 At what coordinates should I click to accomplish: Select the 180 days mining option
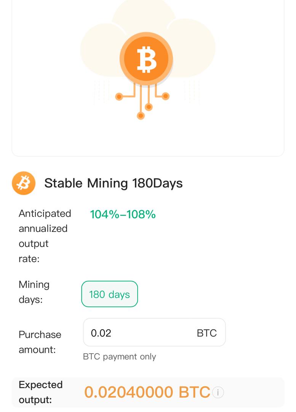(x=110, y=294)
